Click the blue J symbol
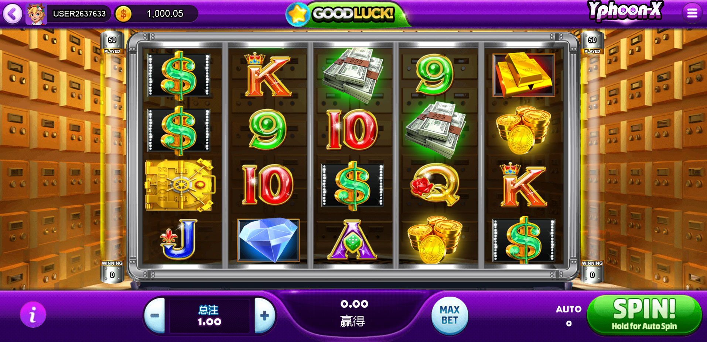Screen dimensions: 707x342 (179, 239)
